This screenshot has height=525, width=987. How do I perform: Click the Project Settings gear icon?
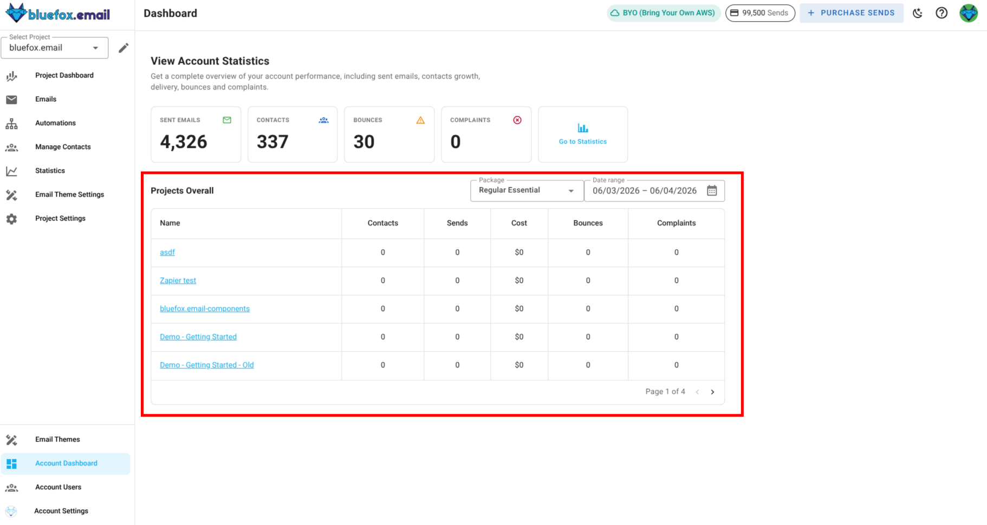11,219
